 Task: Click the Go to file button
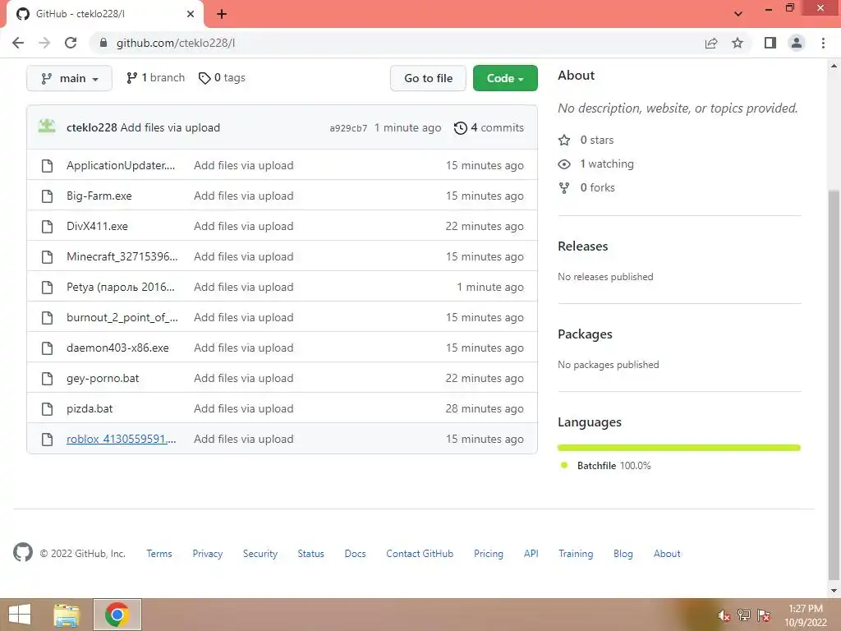click(428, 78)
